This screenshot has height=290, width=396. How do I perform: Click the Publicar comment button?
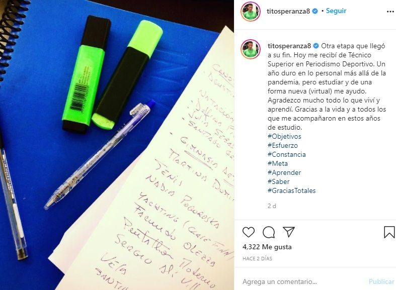coord(381,281)
